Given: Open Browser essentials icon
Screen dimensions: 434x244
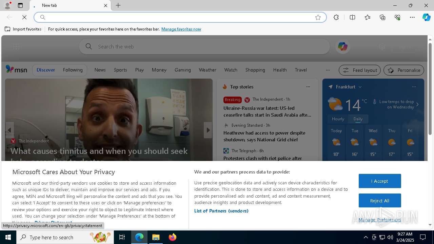Looking at the screenshot, I should pyautogui.click(x=397, y=17).
